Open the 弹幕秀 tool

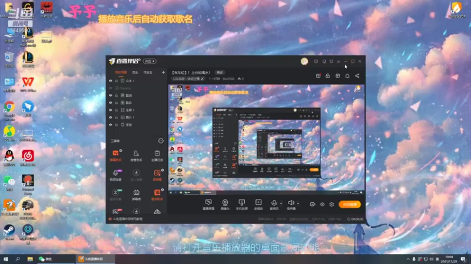(136, 195)
